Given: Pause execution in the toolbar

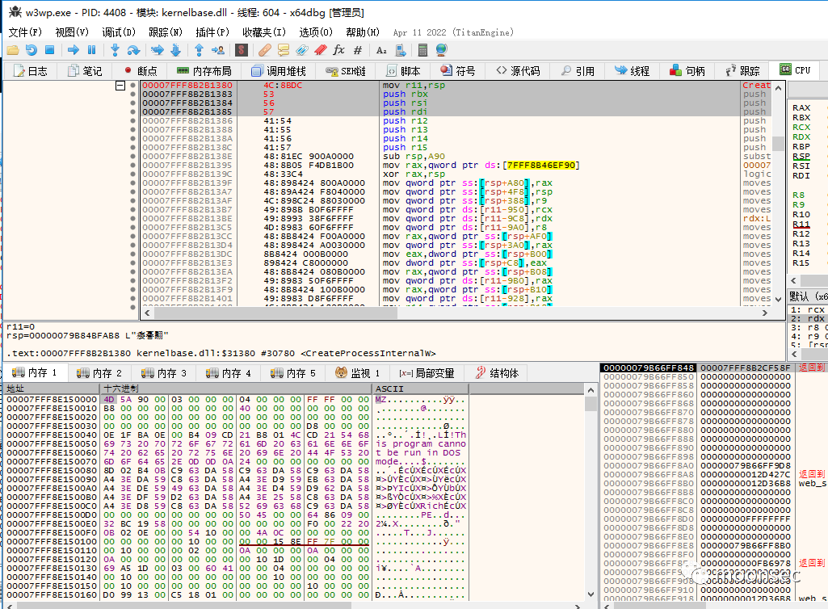Looking at the screenshot, I should 91,50.
